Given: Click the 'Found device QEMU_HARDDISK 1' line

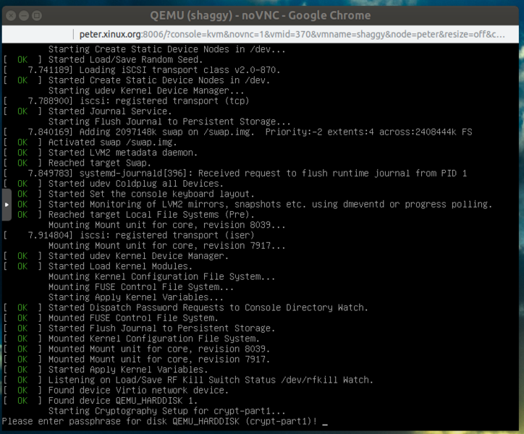Looking at the screenshot, I should point(122,401).
